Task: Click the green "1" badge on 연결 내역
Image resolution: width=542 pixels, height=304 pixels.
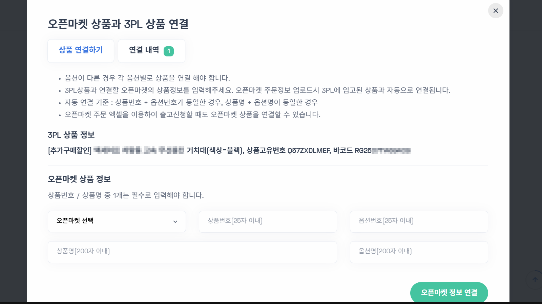Action: pyautogui.click(x=169, y=51)
